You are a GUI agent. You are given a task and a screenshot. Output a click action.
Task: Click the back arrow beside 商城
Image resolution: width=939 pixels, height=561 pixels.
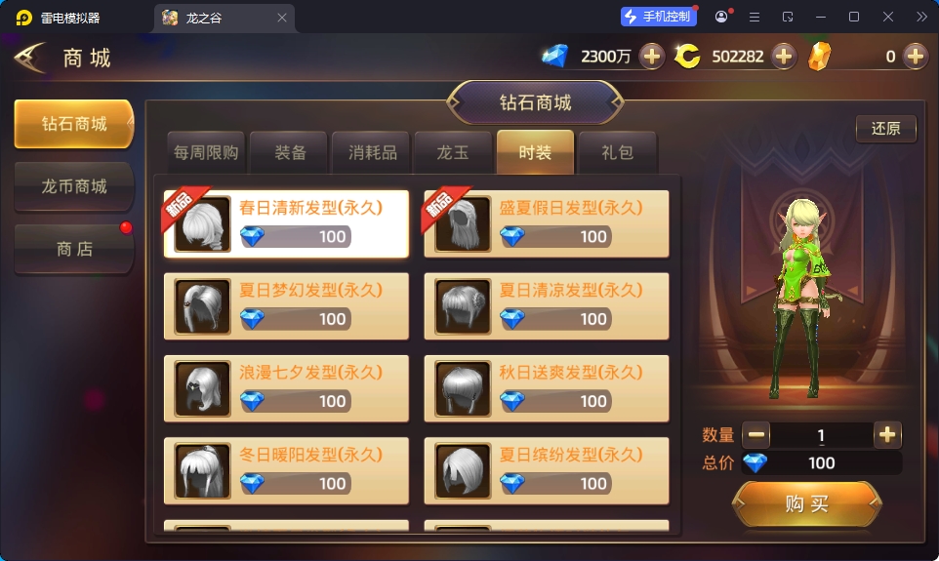click(29, 59)
